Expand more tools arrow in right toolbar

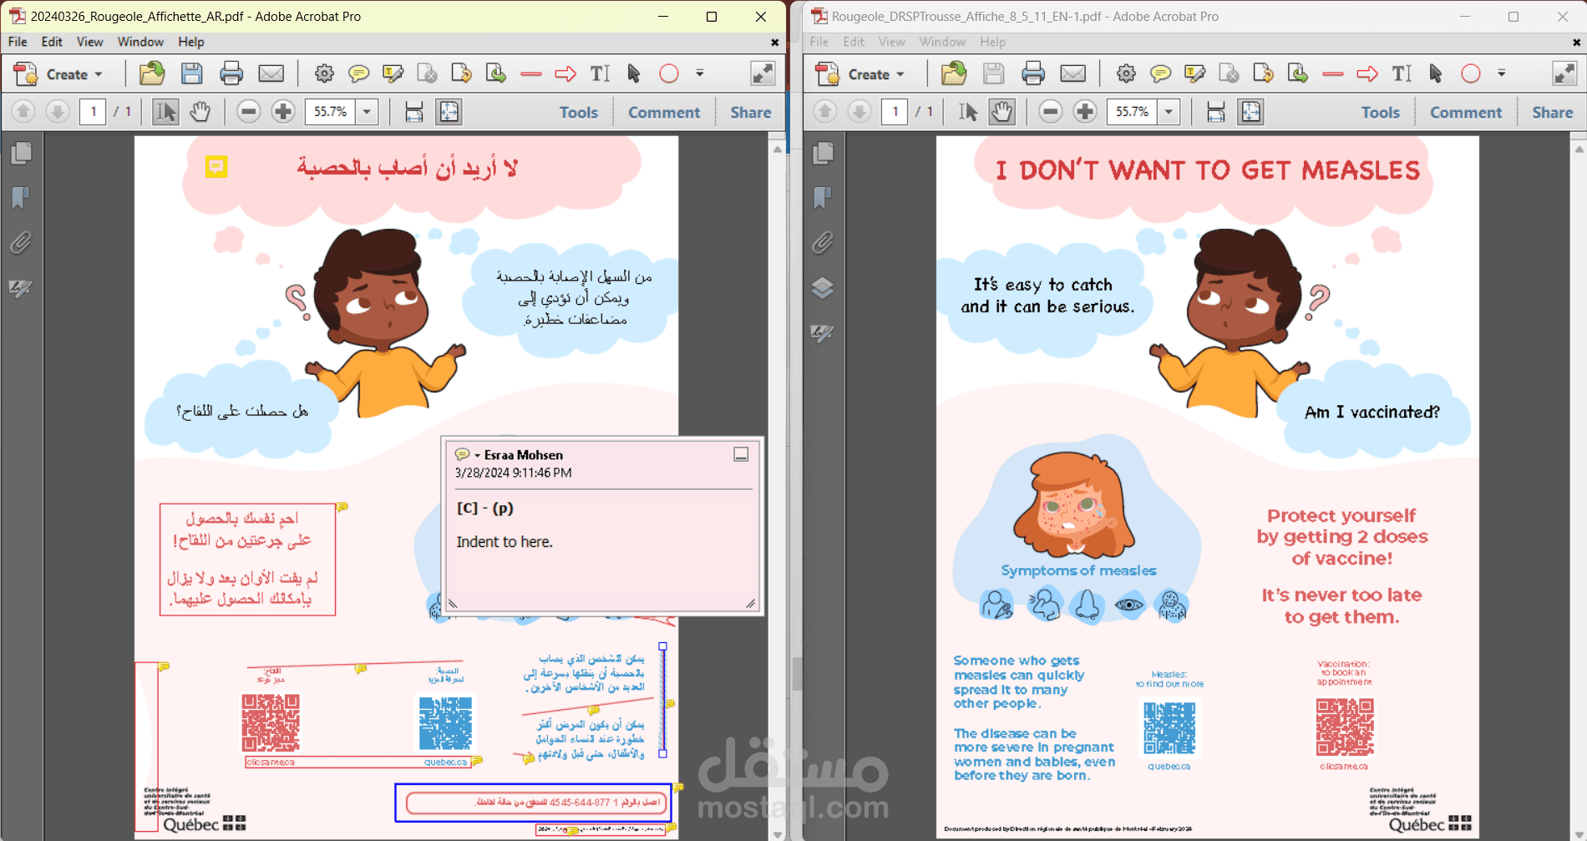1502,73
